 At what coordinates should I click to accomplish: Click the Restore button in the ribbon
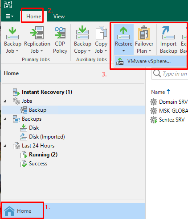pyautogui.click(x=123, y=39)
